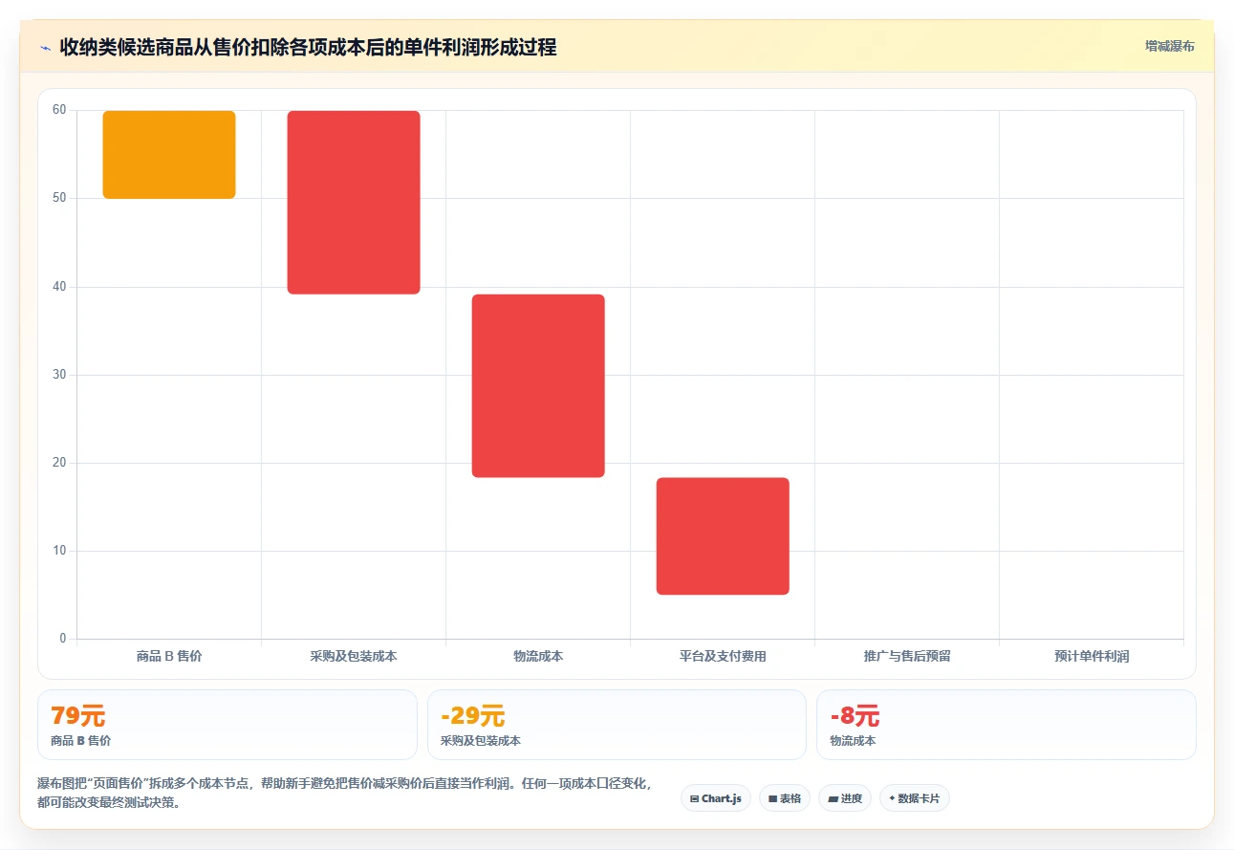Click the 增减瀑布 badge in the header

[x=1169, y=46]
